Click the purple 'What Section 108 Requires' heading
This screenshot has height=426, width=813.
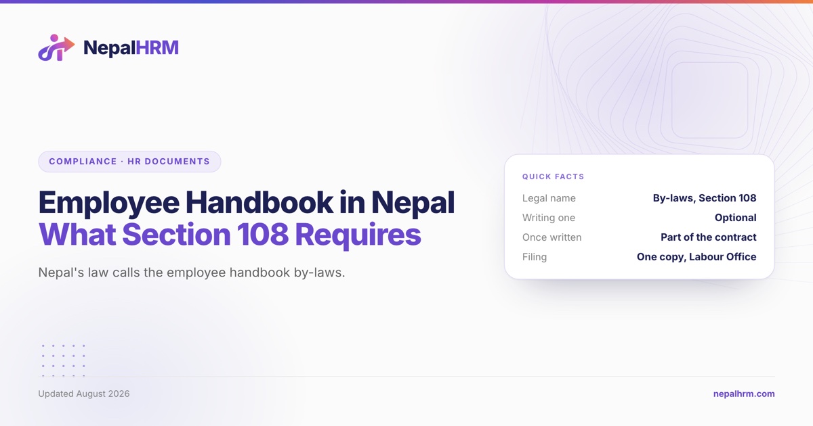230,235
